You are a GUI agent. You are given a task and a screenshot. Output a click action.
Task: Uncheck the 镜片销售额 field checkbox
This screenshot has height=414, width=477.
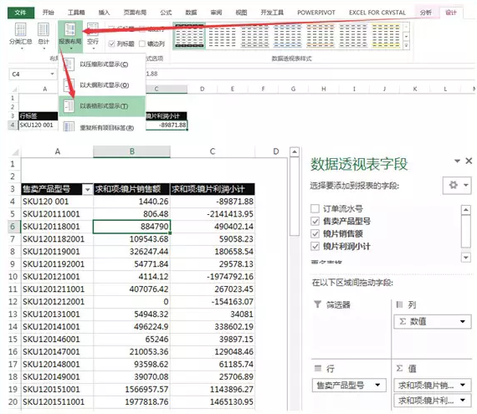(315, 233)
